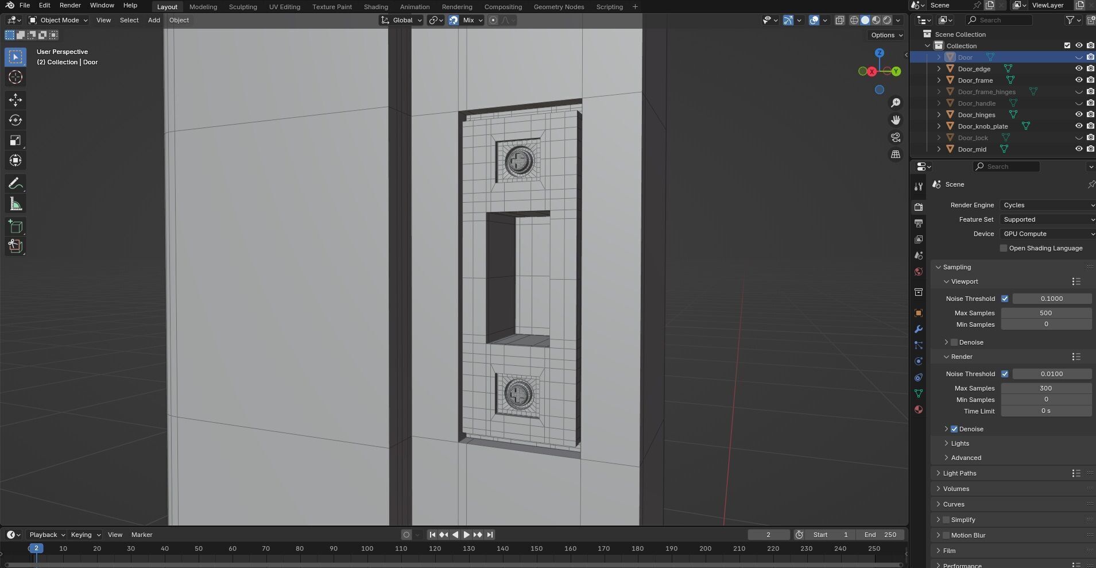Uncheck the Collection exclude checkbox
Viewport: 1096px width, 568px height.
click(x=1067, y=46)
